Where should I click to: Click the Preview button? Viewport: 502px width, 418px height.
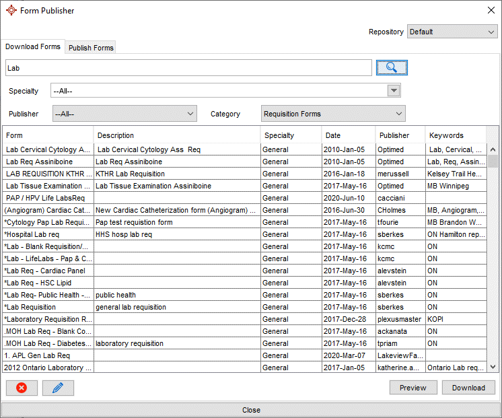coord(413,388)
